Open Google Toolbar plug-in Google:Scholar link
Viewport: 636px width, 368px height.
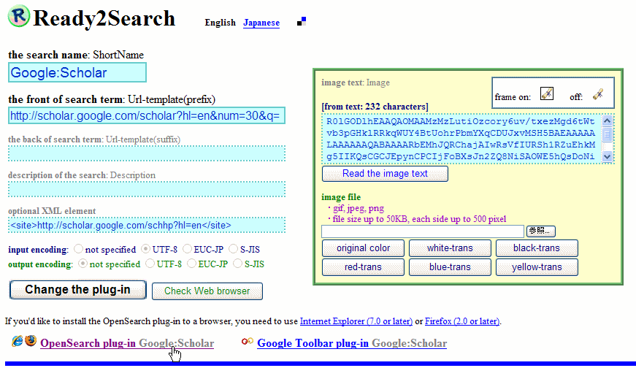(352, 343)
